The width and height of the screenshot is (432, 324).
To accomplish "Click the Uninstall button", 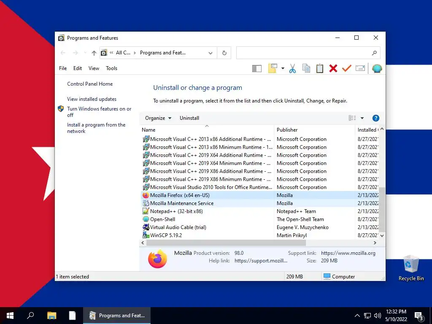I will 189,118.
